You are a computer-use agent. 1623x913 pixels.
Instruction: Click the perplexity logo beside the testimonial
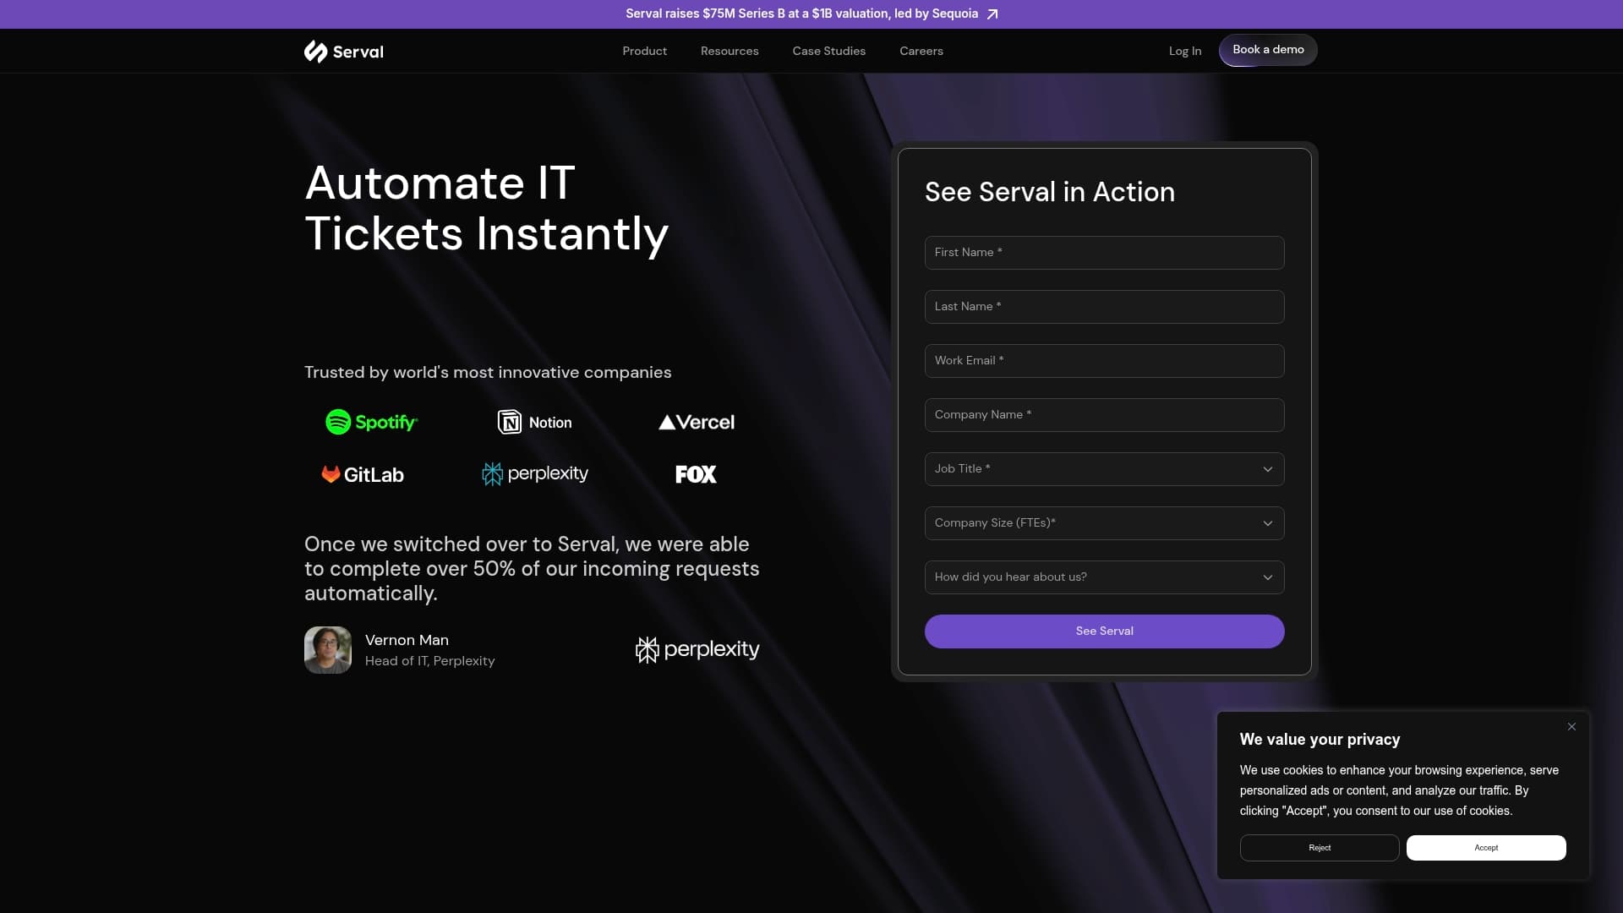coord(697,649)
